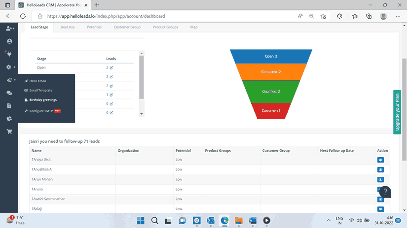407x228 pixels.
Task: Click the stage table scroll-up arrow
Action: [x=142, y=53]
